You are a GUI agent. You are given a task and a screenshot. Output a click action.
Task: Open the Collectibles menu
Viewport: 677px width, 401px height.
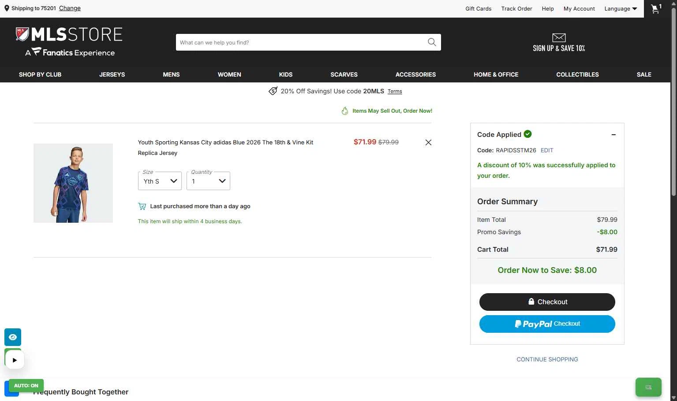[x=577, y=74]
